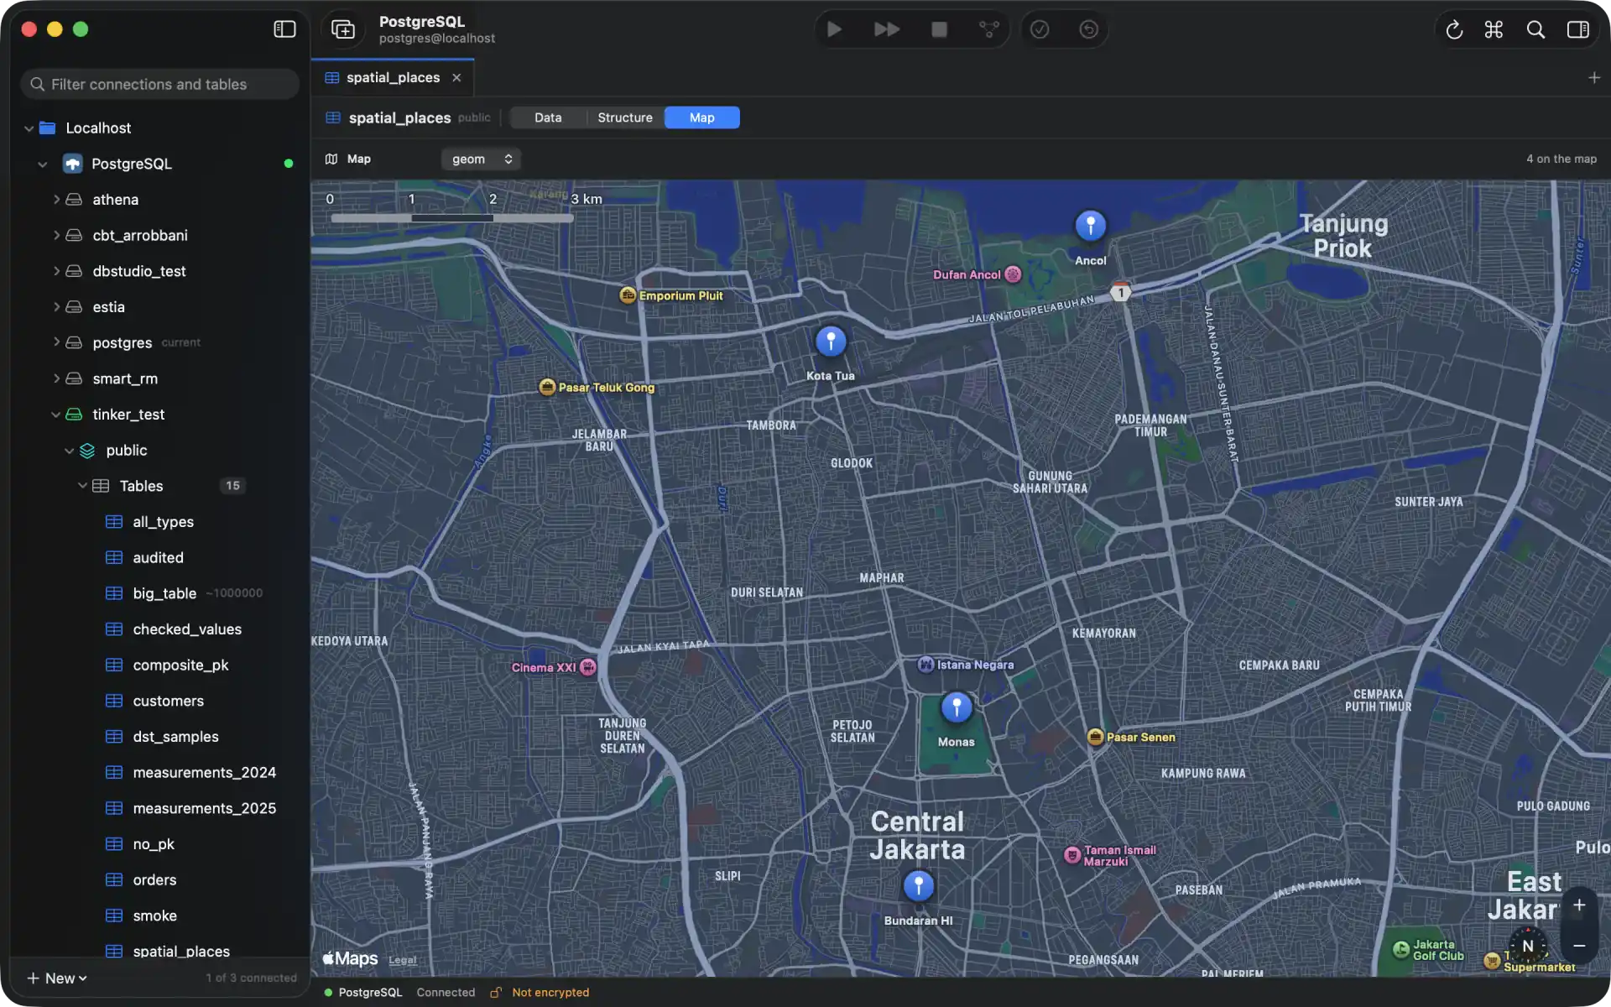Screen dimensions: 1611x1007
Task: Click the Dufan Ancol map marker
Action: click(x=1013, y=274)
